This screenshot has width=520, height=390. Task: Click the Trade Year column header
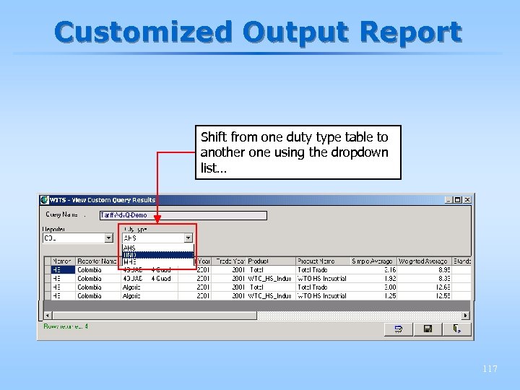pos(229,261)
